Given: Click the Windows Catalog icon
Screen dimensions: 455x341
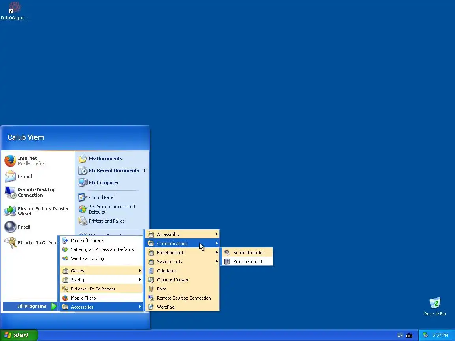Looking at the screenshot, I should tap(65, 259).
